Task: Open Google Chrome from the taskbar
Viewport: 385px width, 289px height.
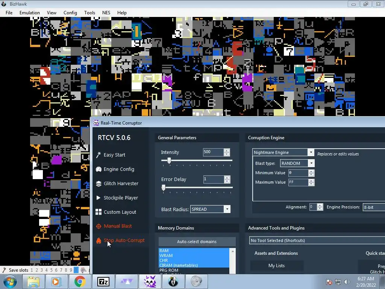Action: [x=80, y=281]
